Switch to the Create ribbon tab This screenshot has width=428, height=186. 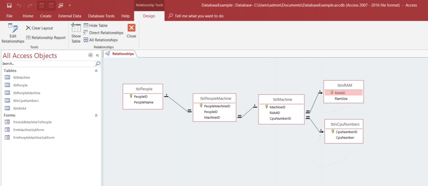point(46,16)
